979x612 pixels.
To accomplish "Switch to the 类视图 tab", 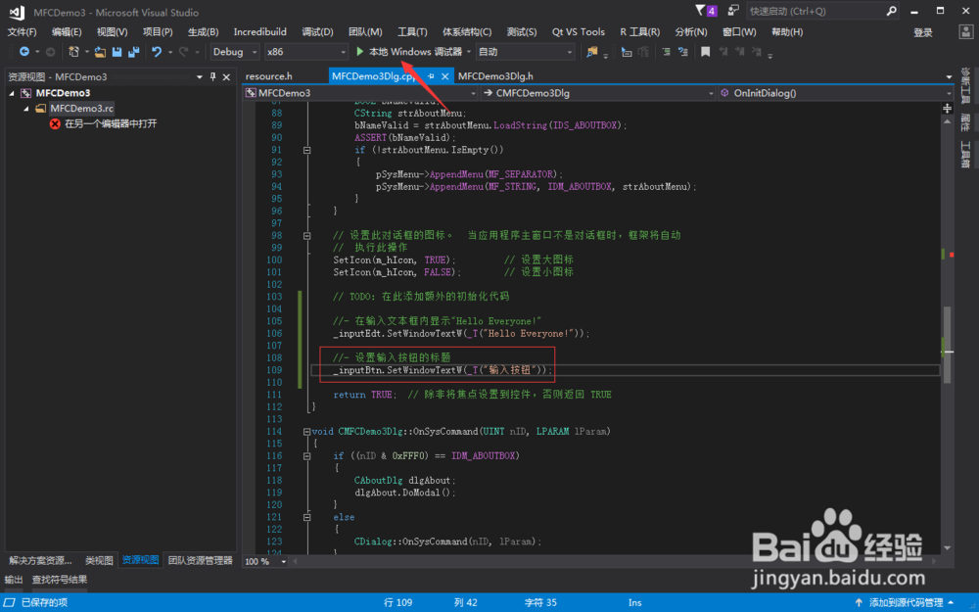I will point(99,560).
